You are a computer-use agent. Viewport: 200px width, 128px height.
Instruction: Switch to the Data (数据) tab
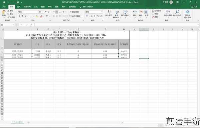click(43, 7)
